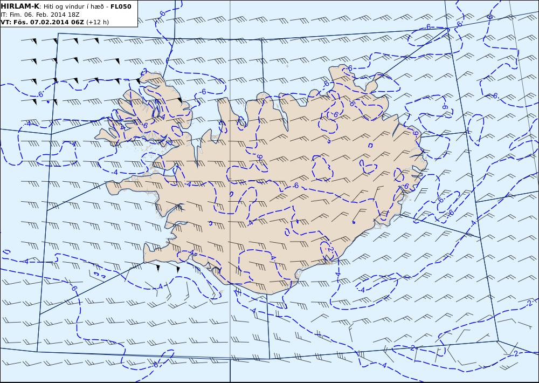
Task: Click the FL050 flight level label
Action: point(121,6)
